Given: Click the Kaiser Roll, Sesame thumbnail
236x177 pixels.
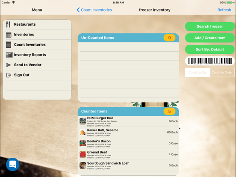Looking at the screenshot, I should click(x=83, y=132).
